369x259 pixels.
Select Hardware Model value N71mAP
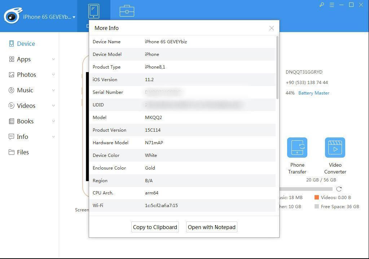[x=154, y=142]
